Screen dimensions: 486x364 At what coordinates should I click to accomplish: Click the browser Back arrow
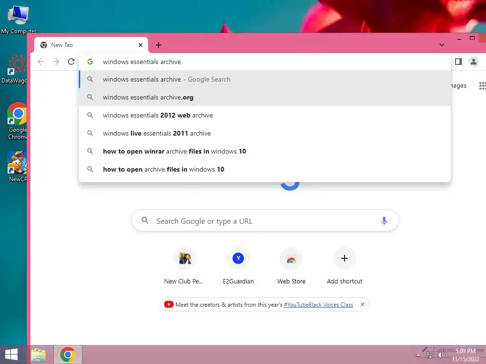(41, 62)
